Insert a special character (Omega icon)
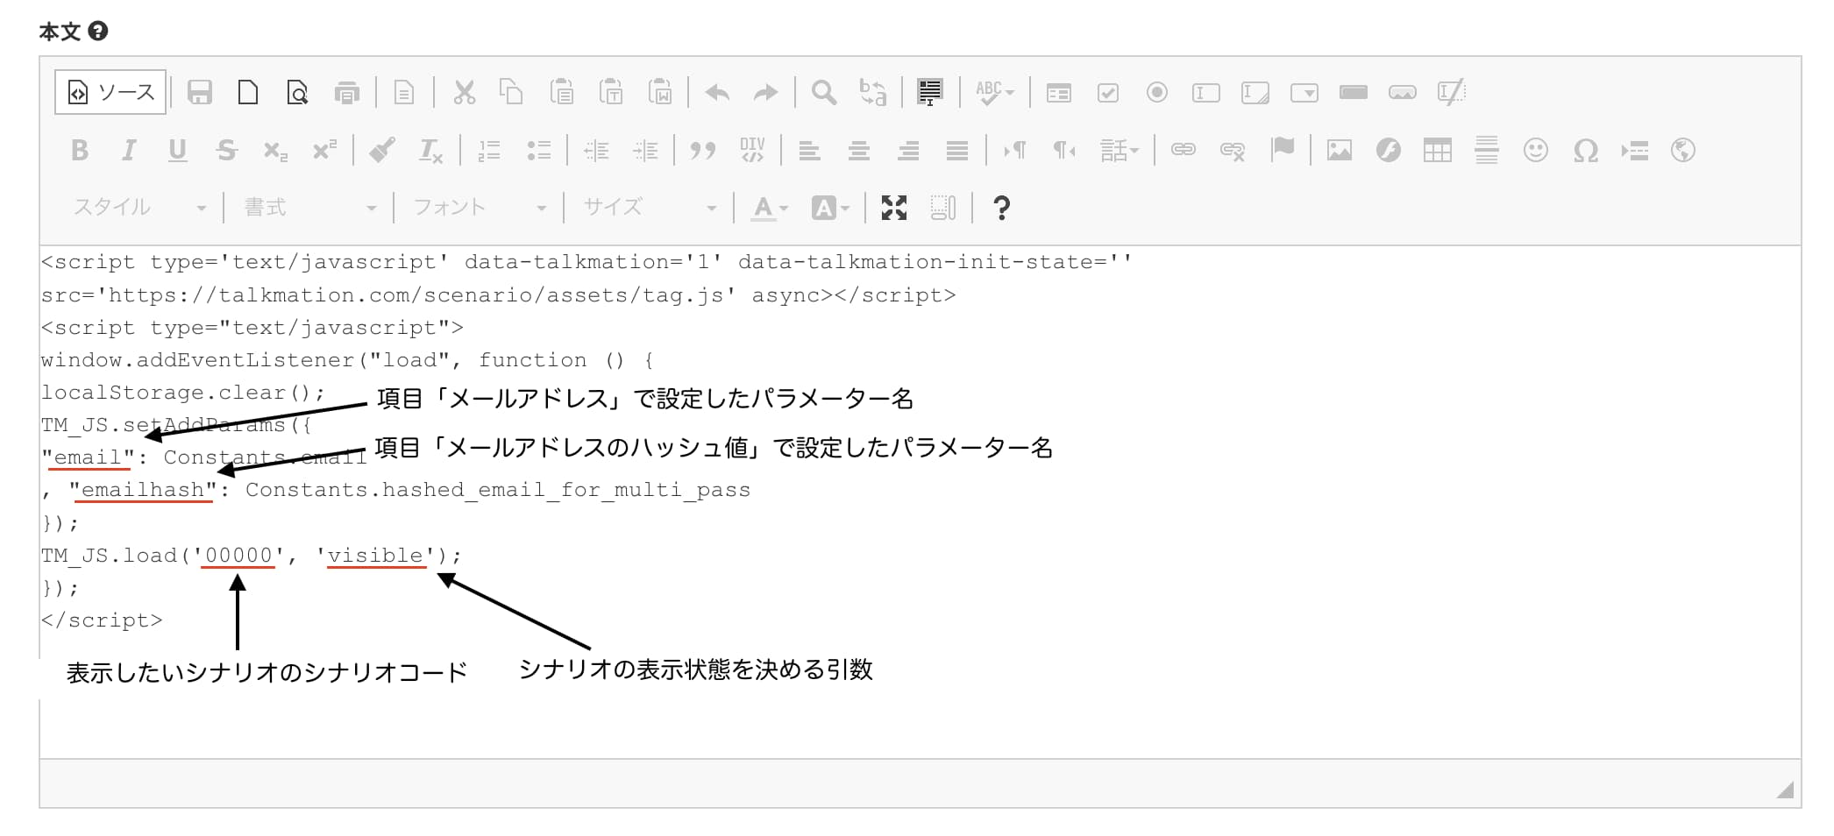Screen dimensions: 1834x836 click(x=1588, y=150)
